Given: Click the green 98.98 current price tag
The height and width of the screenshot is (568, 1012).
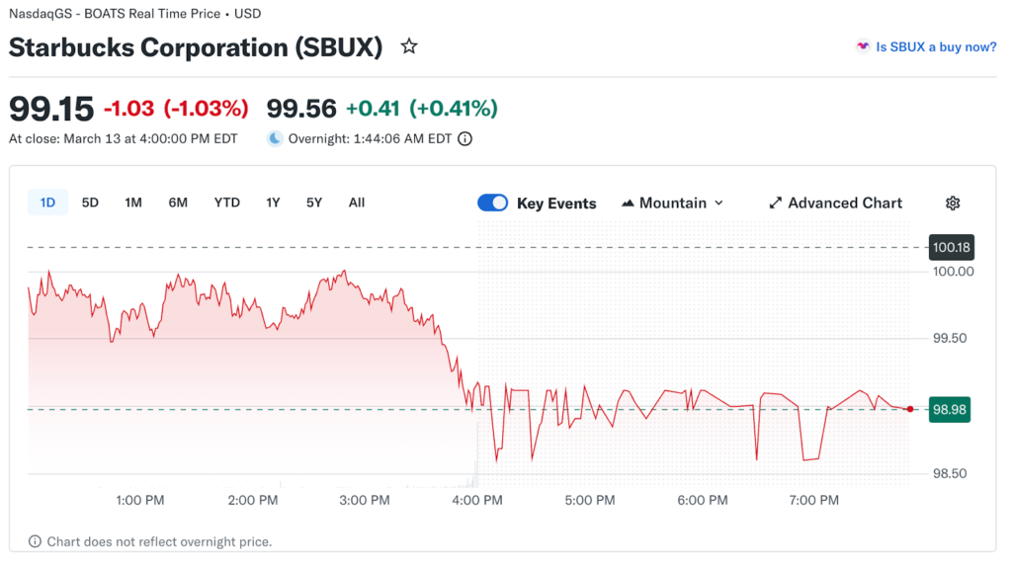Looking at the screenshot, I should 950,409.
